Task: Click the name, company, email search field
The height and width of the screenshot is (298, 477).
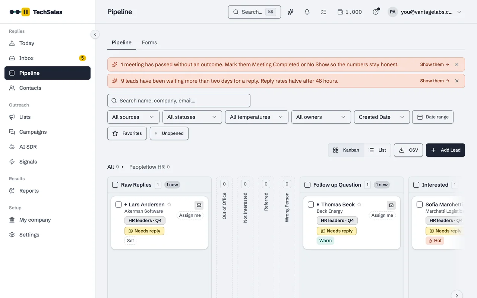Action: click(179, 101)
